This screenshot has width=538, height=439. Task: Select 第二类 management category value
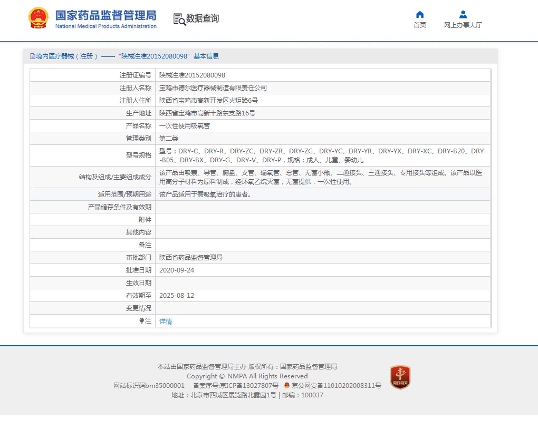click(x=169, y=139)
